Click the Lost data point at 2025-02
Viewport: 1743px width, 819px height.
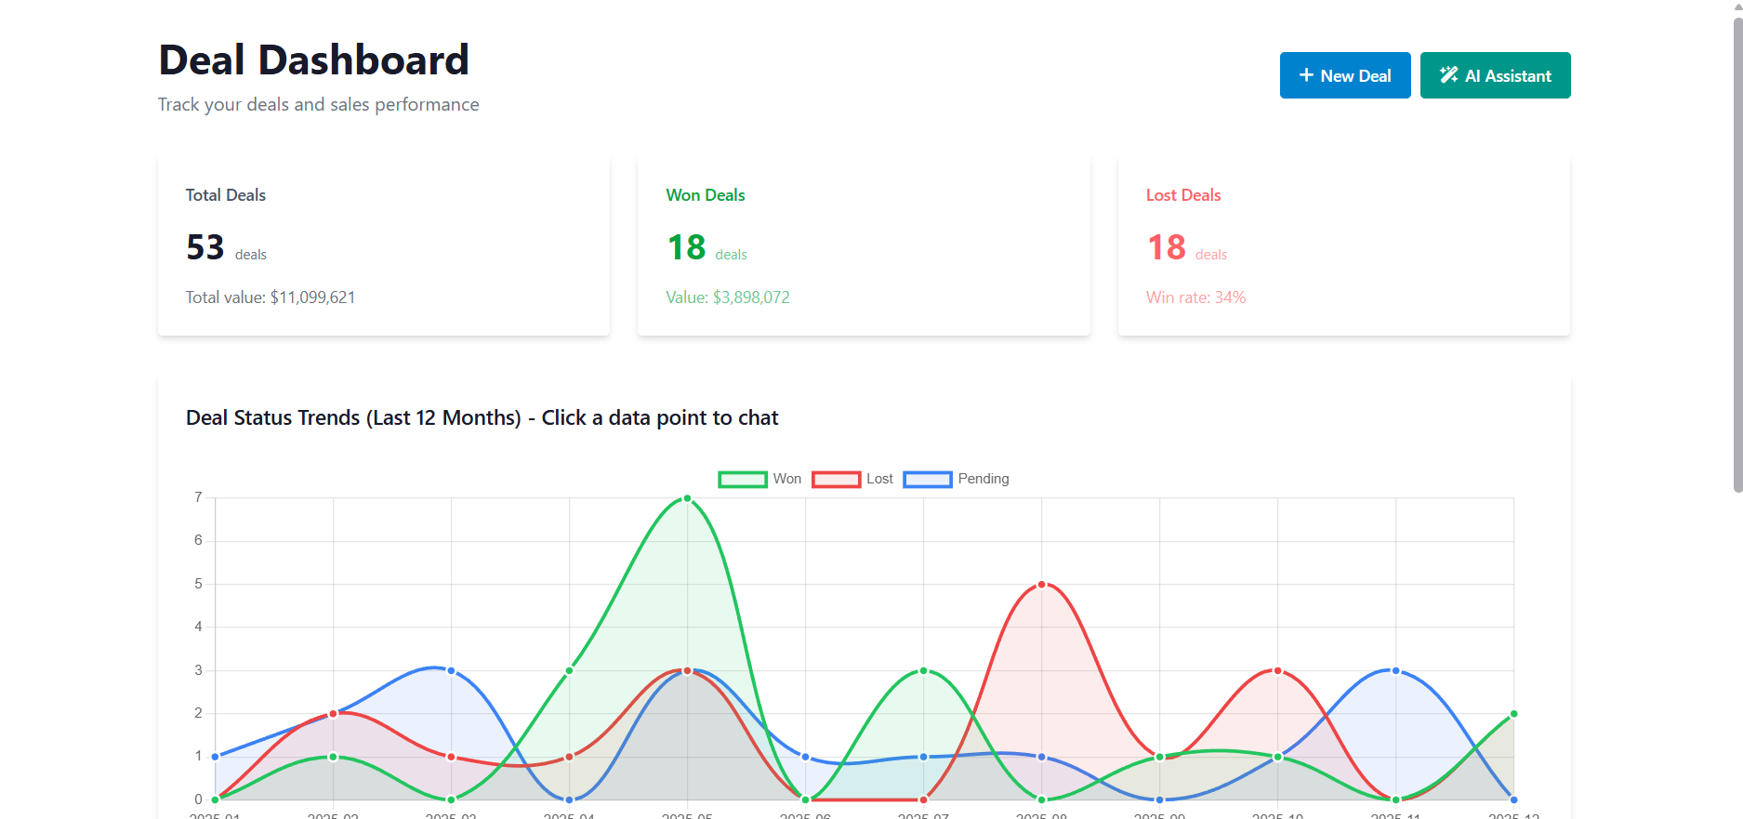333,714
